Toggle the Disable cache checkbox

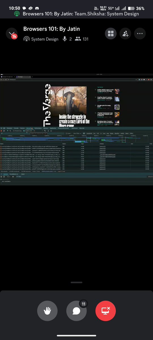click(28, 131)
